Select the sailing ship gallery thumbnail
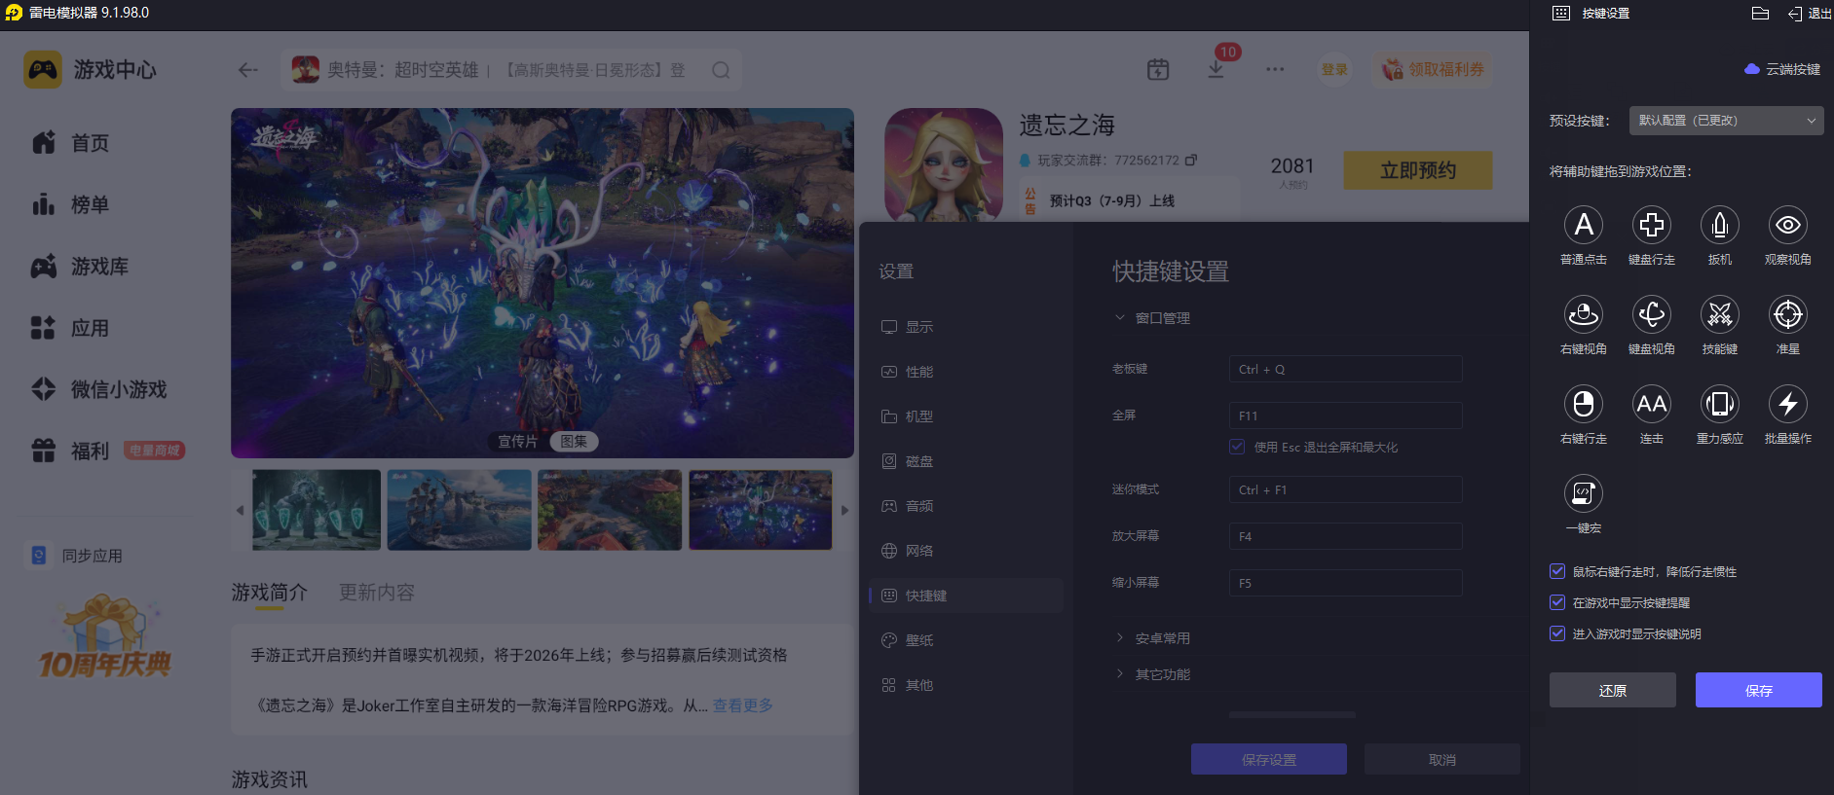 pyautogui.click(x=460, y=510)
